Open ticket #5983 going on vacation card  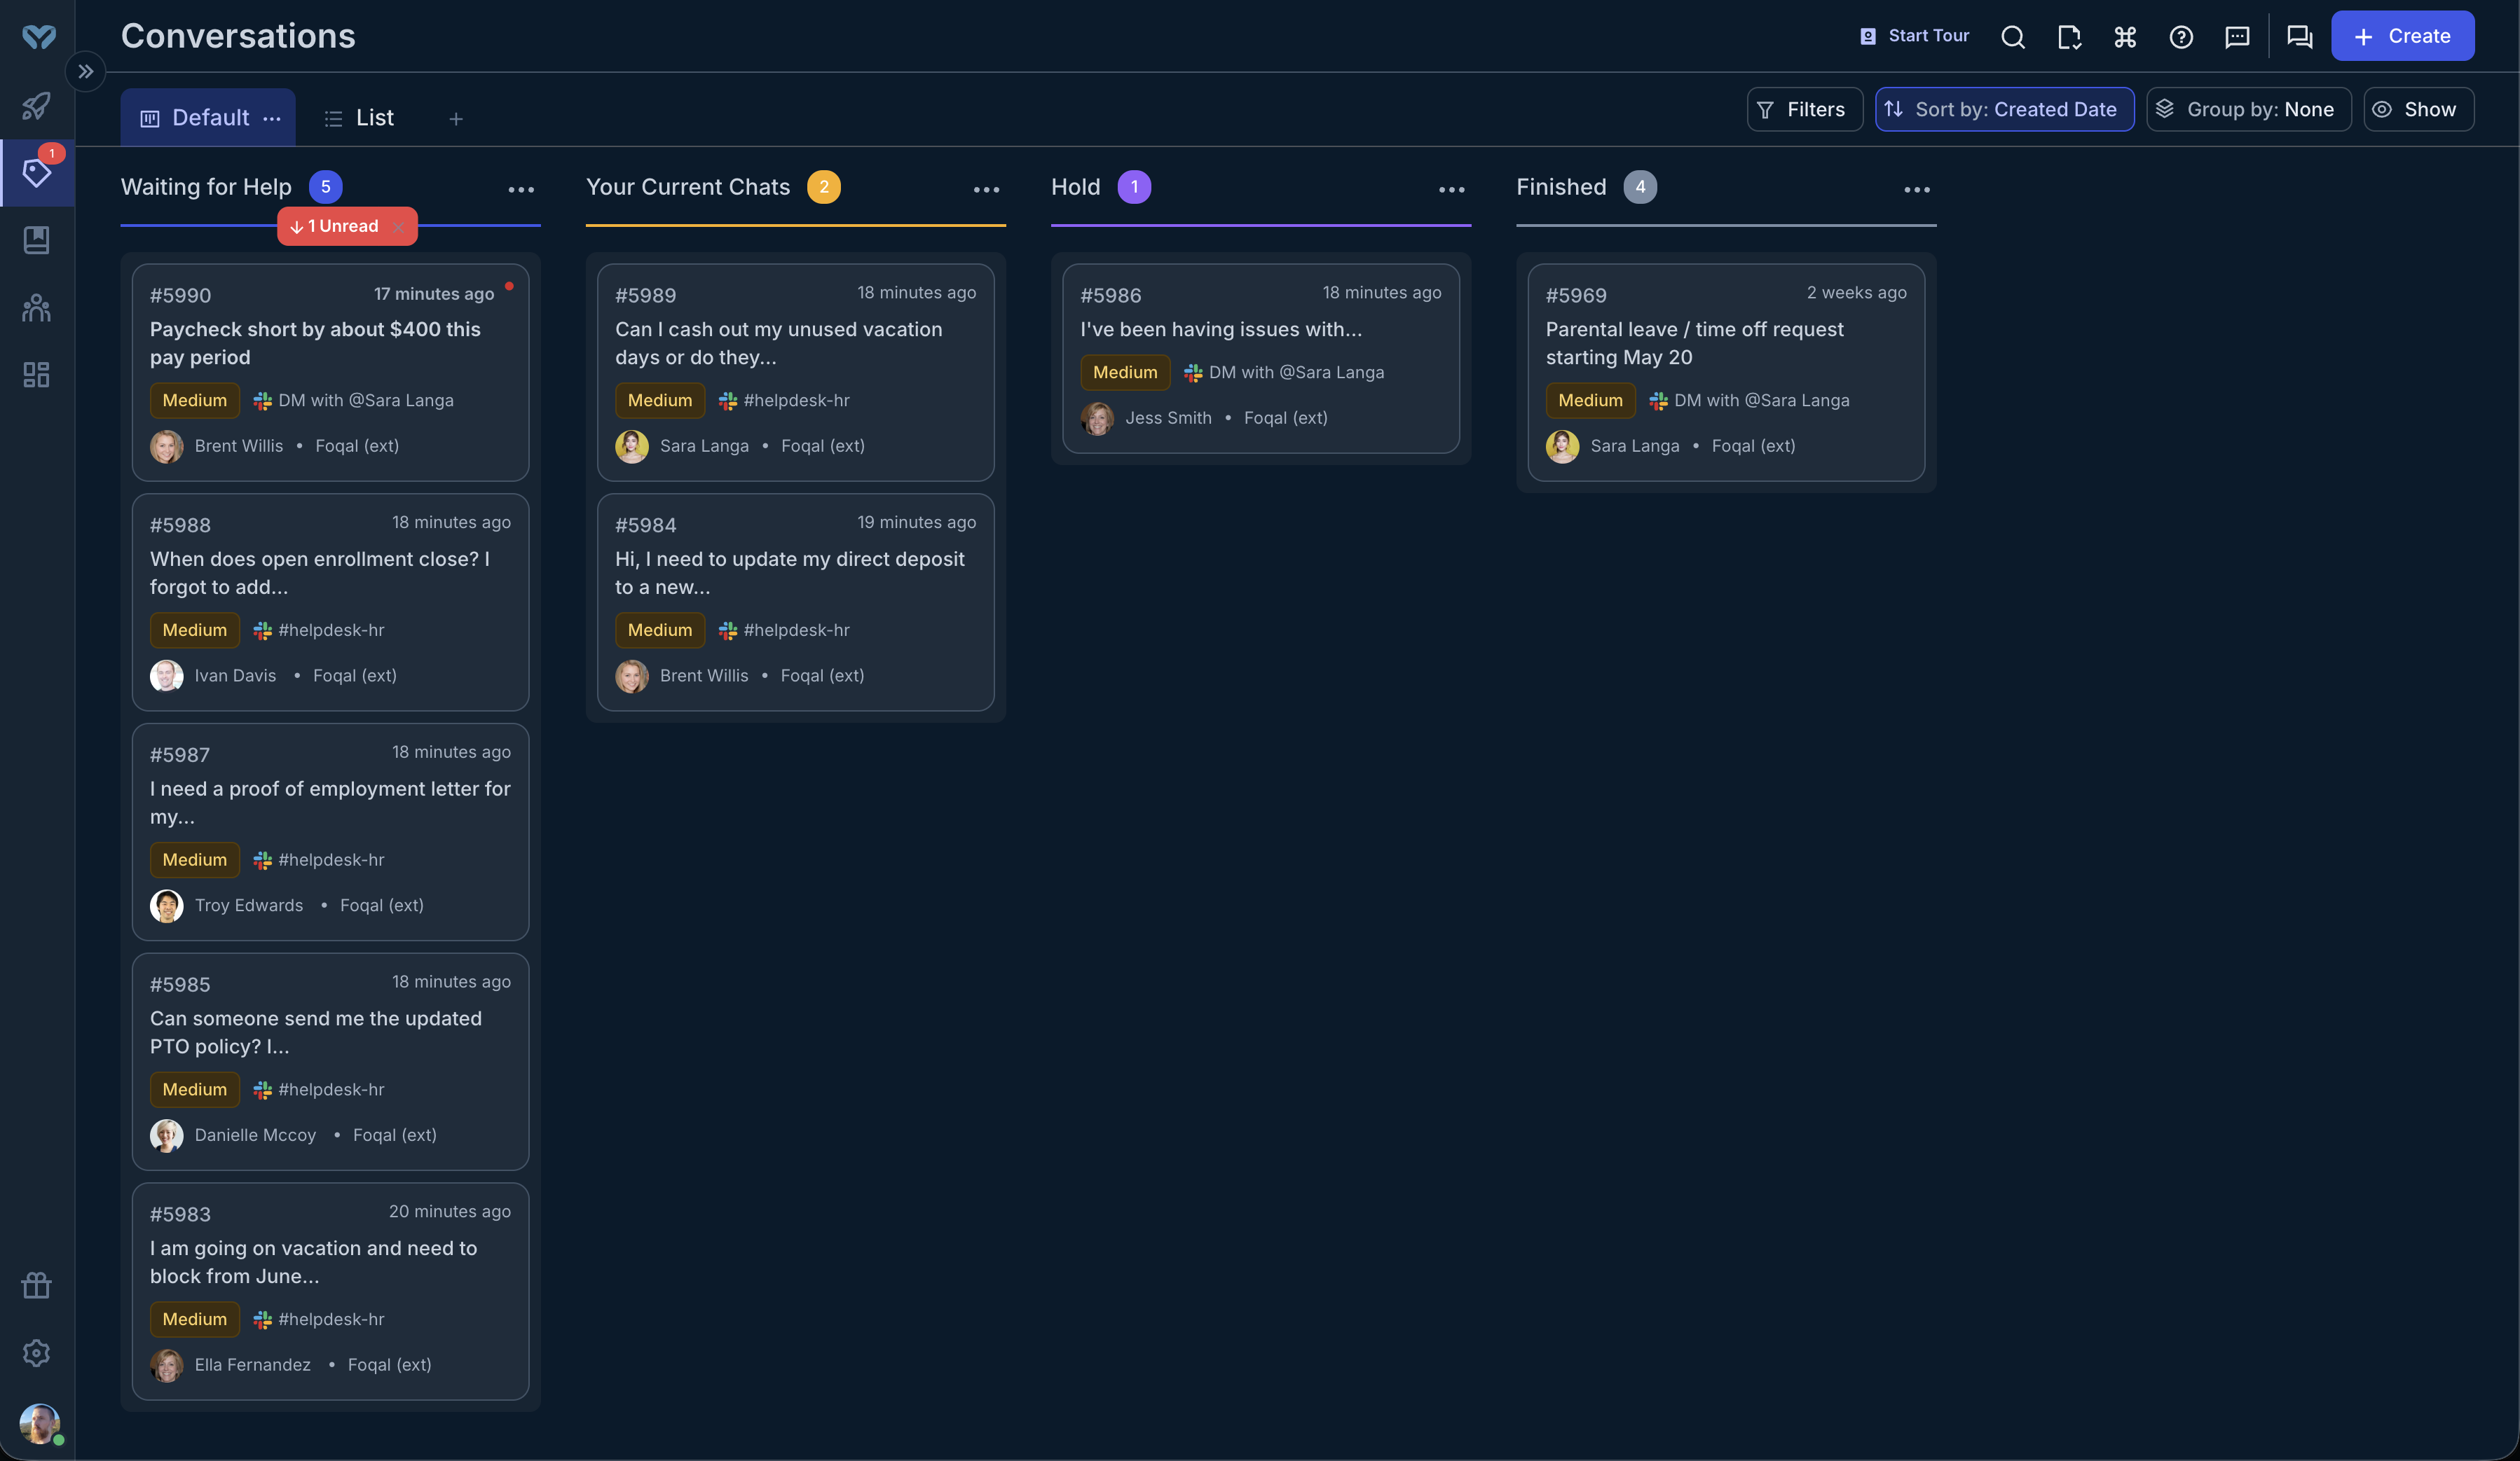(330, 1291)
